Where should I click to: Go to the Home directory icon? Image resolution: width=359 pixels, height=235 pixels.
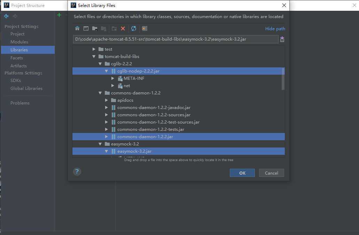tap(77, 28)
